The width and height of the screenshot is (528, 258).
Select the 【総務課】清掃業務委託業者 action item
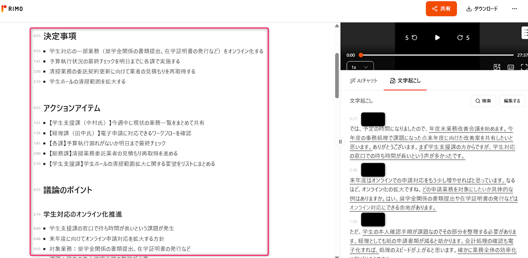click(x=113, y=153)
